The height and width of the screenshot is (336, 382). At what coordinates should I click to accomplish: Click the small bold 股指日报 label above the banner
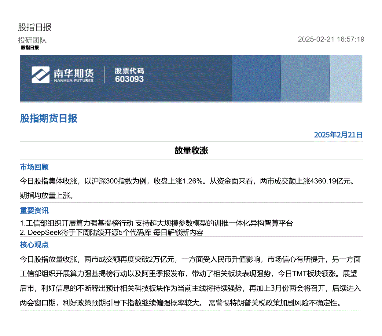click(x=30, y=48)
